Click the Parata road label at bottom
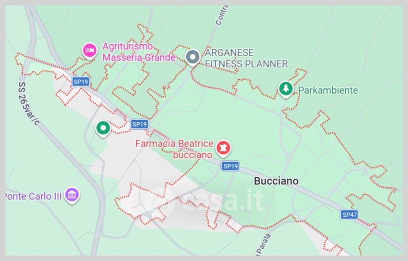Image resolution: width=408 pixels, height=261 pixels. click(x=263, y=244)
